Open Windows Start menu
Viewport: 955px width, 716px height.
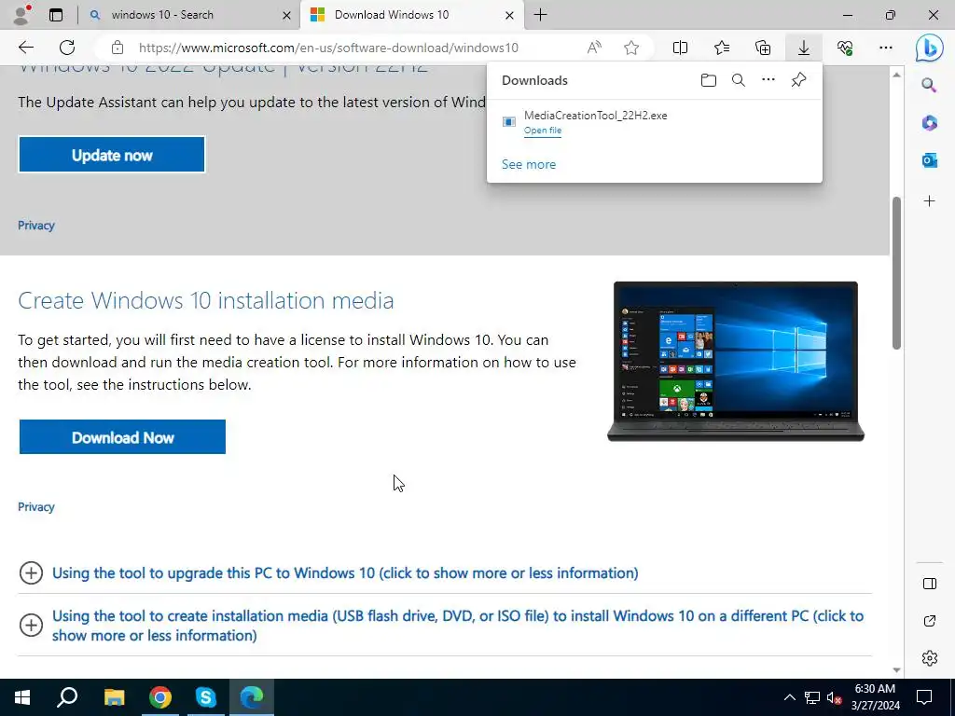click(22, 697)
